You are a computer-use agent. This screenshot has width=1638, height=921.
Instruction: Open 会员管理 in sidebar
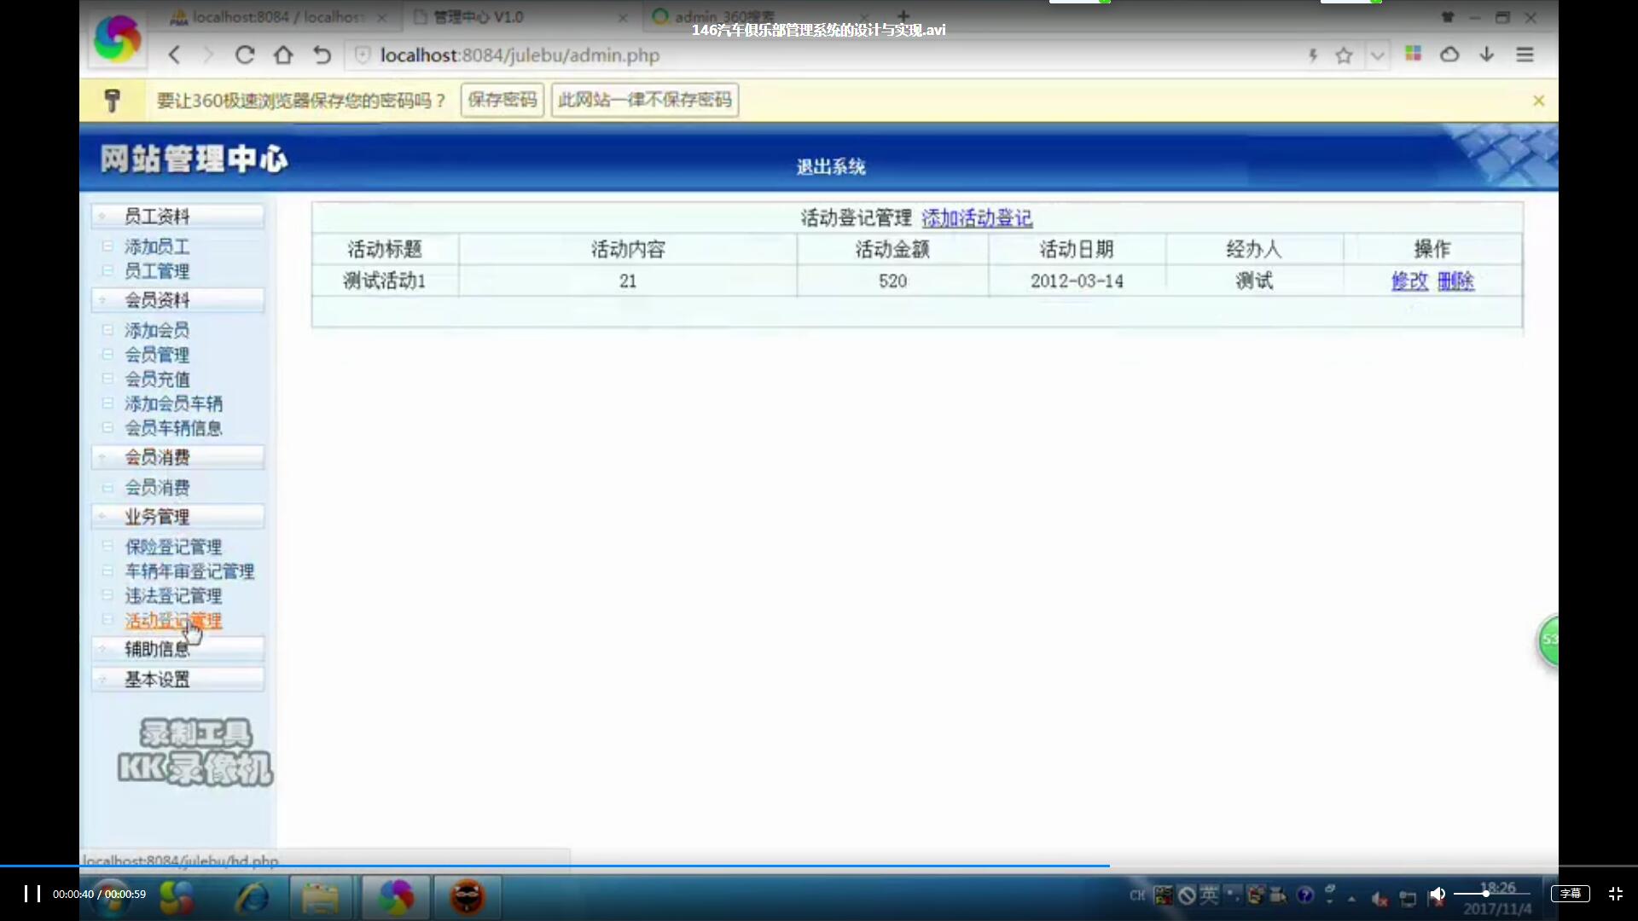[x=157, y=355]
